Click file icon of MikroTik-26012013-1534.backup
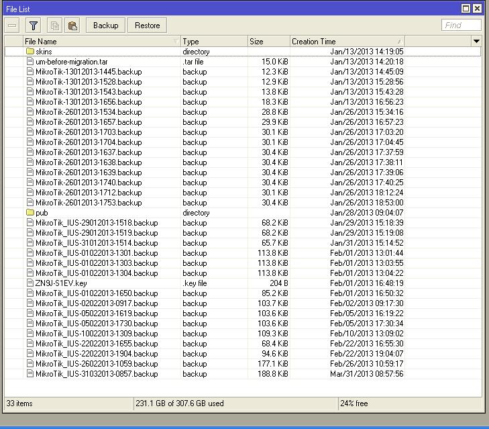This screenshot has width=489, height=429. 30,111
